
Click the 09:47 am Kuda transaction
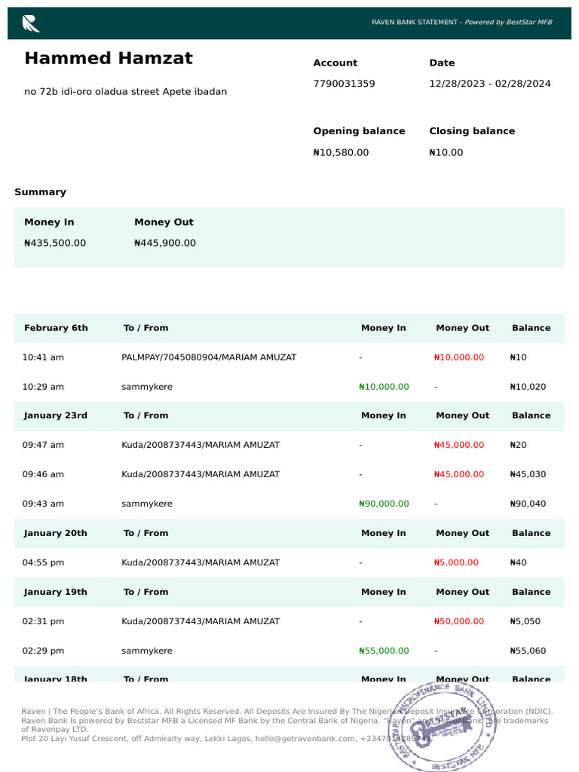201,445
